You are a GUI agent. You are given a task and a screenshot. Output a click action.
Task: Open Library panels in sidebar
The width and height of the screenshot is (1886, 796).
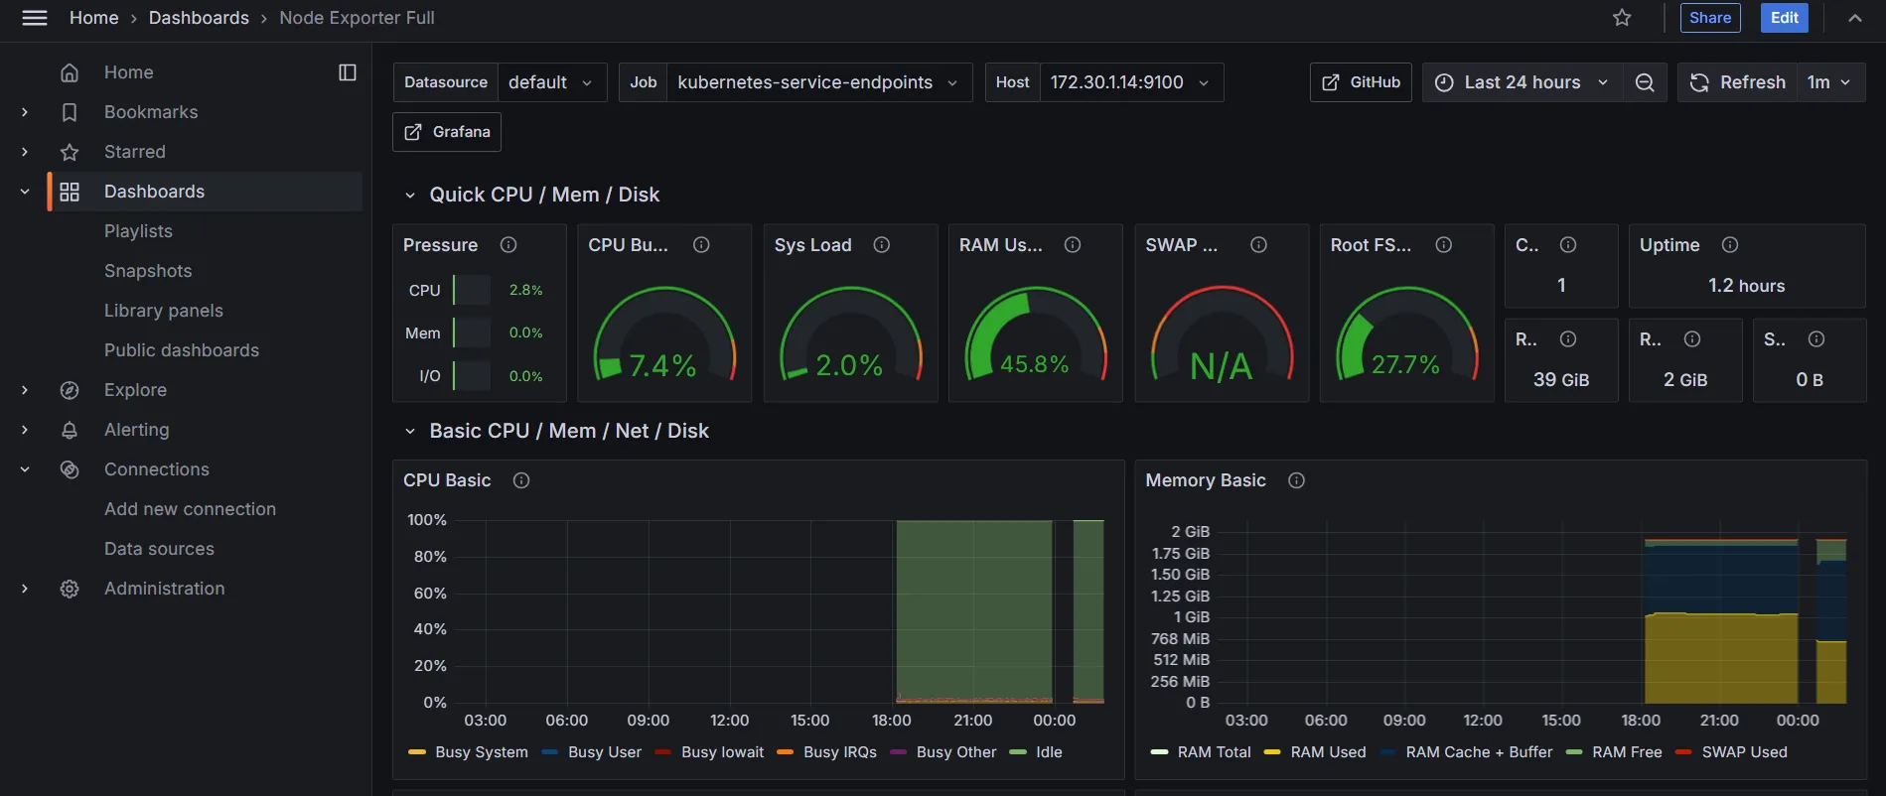(x=164, y=311)
